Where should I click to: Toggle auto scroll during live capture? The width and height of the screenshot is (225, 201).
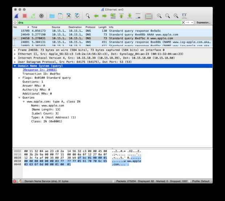point(138,16)
